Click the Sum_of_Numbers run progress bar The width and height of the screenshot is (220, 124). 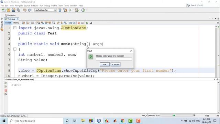pyautogui.click(x=177, y=115)
